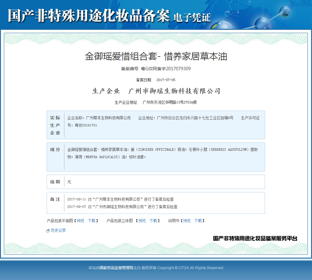Preview the 产品包装平面图 image

click(80, 221)
